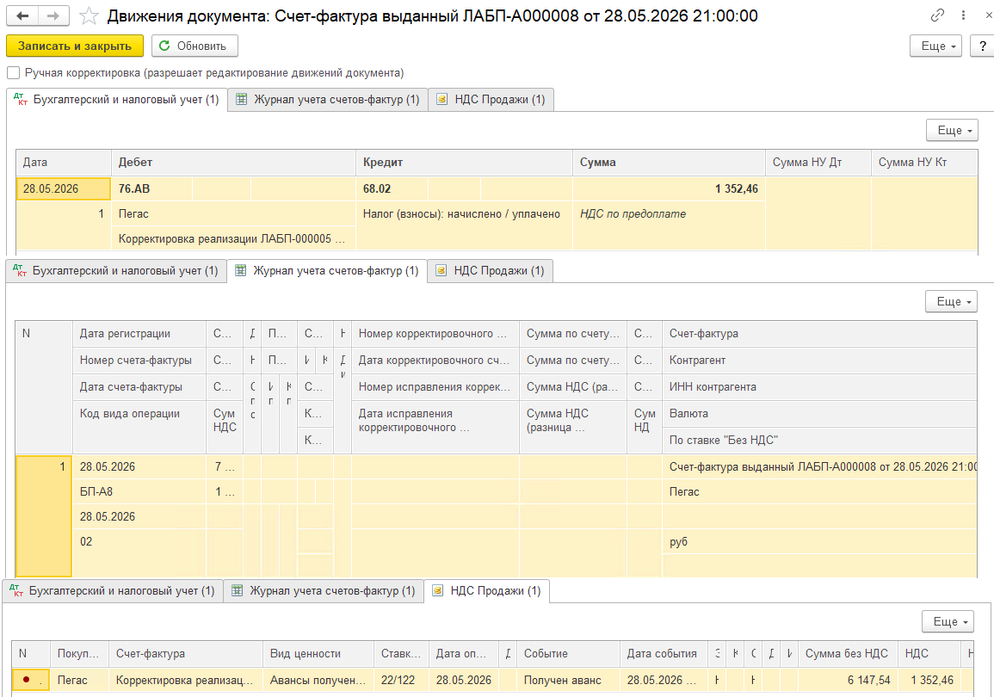
Task: Click invoice number БП-А8 cell
Action: [x=139, y=491]
